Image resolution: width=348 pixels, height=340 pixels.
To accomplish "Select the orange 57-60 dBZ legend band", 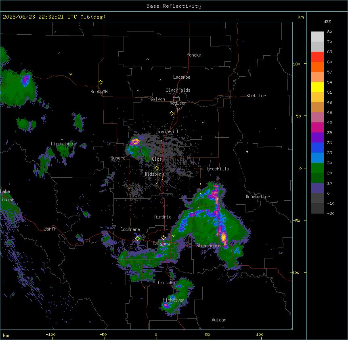I will 317,67.
